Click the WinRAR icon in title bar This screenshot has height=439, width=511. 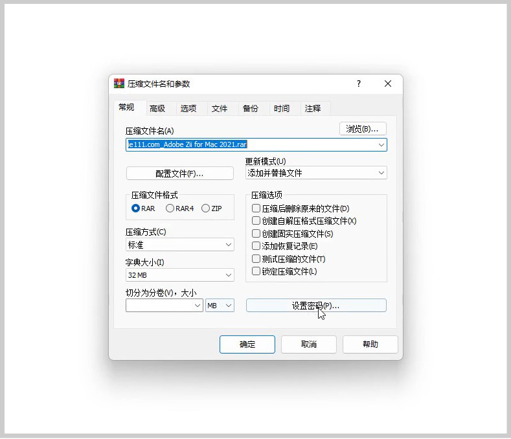tap(119, 84)
